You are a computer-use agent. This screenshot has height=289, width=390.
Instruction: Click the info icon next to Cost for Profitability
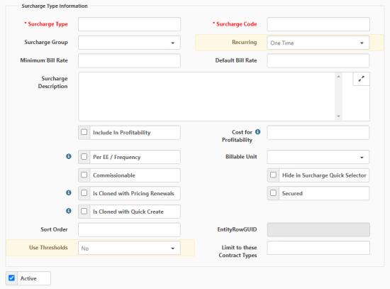click(x=258, y=132)
